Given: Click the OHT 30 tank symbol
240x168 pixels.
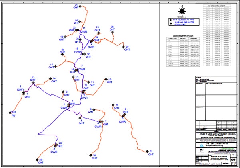Looking at the screenshot, I should 91,156.
